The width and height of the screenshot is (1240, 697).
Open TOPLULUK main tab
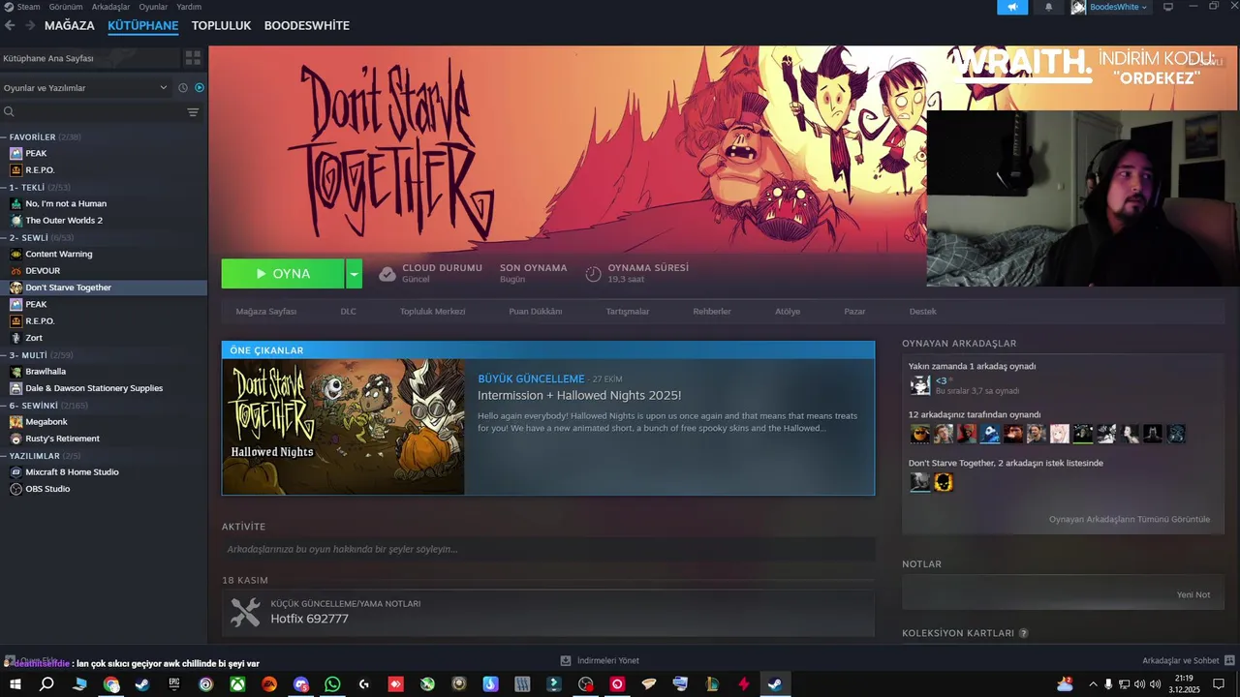point(221,25)
